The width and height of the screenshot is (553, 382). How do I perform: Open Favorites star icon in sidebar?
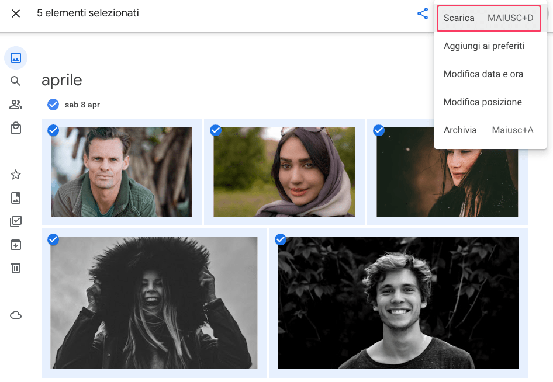pos(16,175)
